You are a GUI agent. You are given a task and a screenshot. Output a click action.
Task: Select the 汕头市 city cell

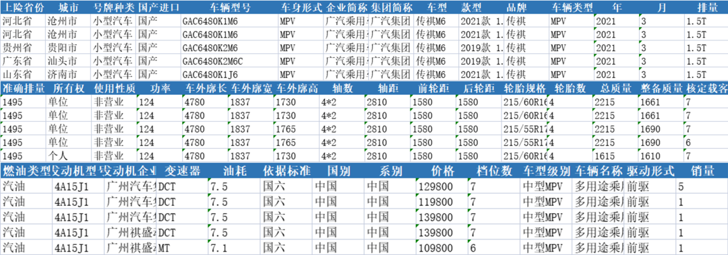[x=69, y=61]
